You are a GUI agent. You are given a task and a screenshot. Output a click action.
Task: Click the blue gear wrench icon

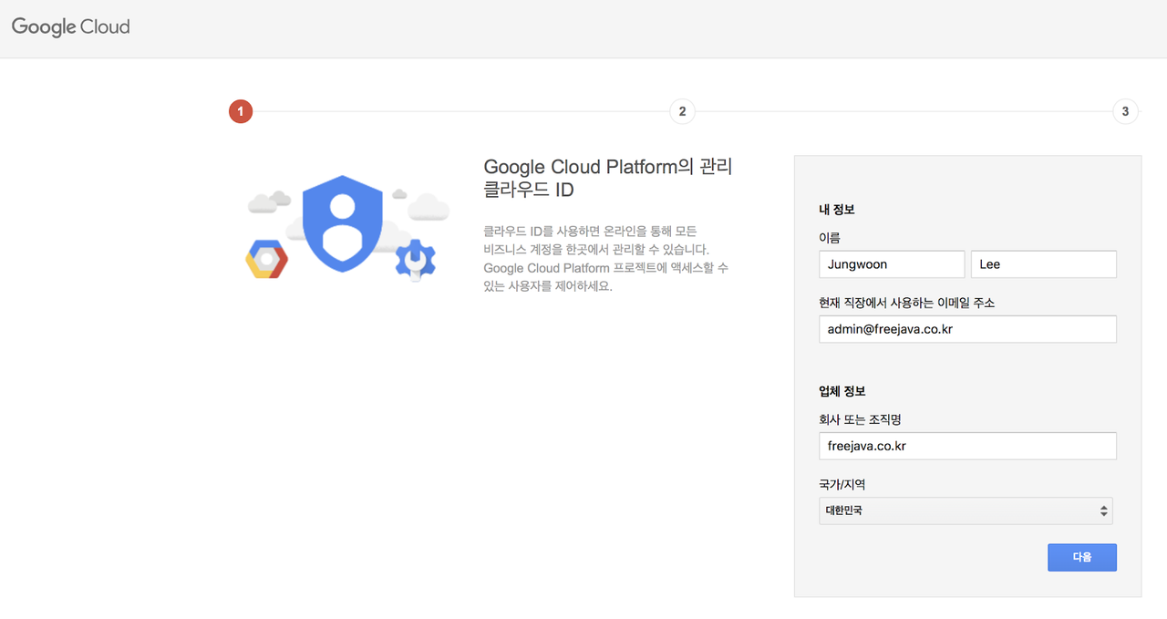coord(415,260)
